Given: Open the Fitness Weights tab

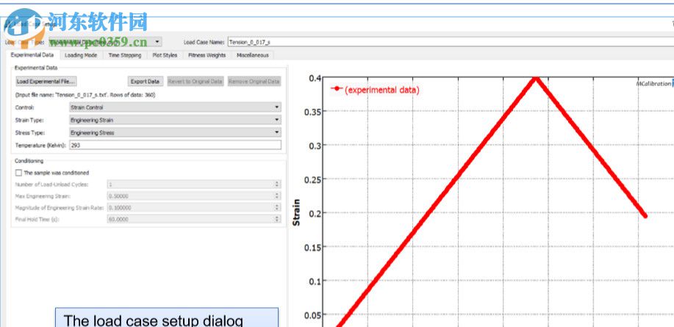Looking at the screenshot, I should [x=207, y=55].
